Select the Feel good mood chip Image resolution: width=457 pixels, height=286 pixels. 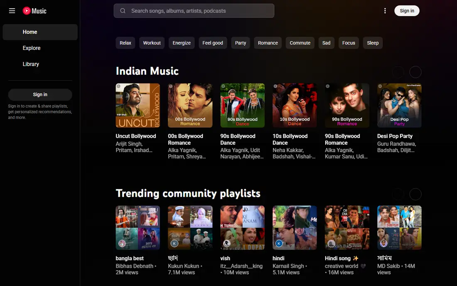point(213,43)
